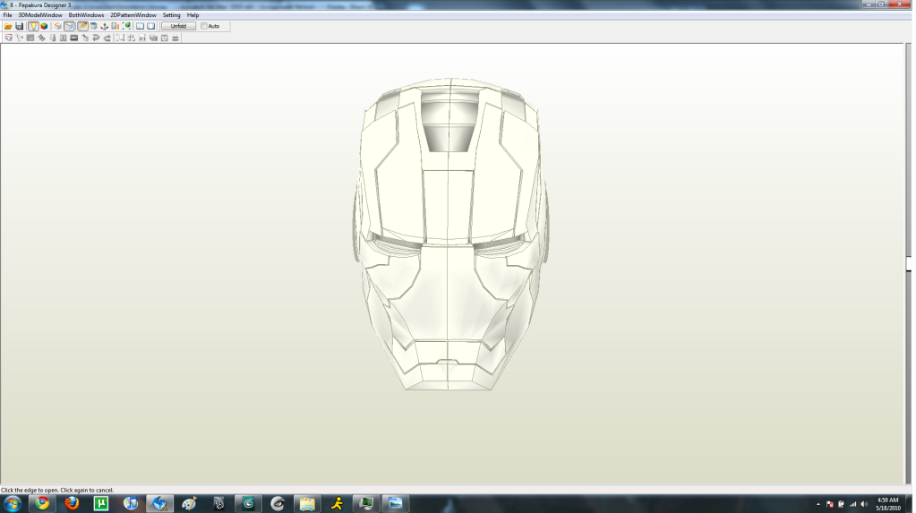Click the redo arrow icon in second toolbar
Image resolution: width=916 pixels, height=513 pixels.
point(107,38)
